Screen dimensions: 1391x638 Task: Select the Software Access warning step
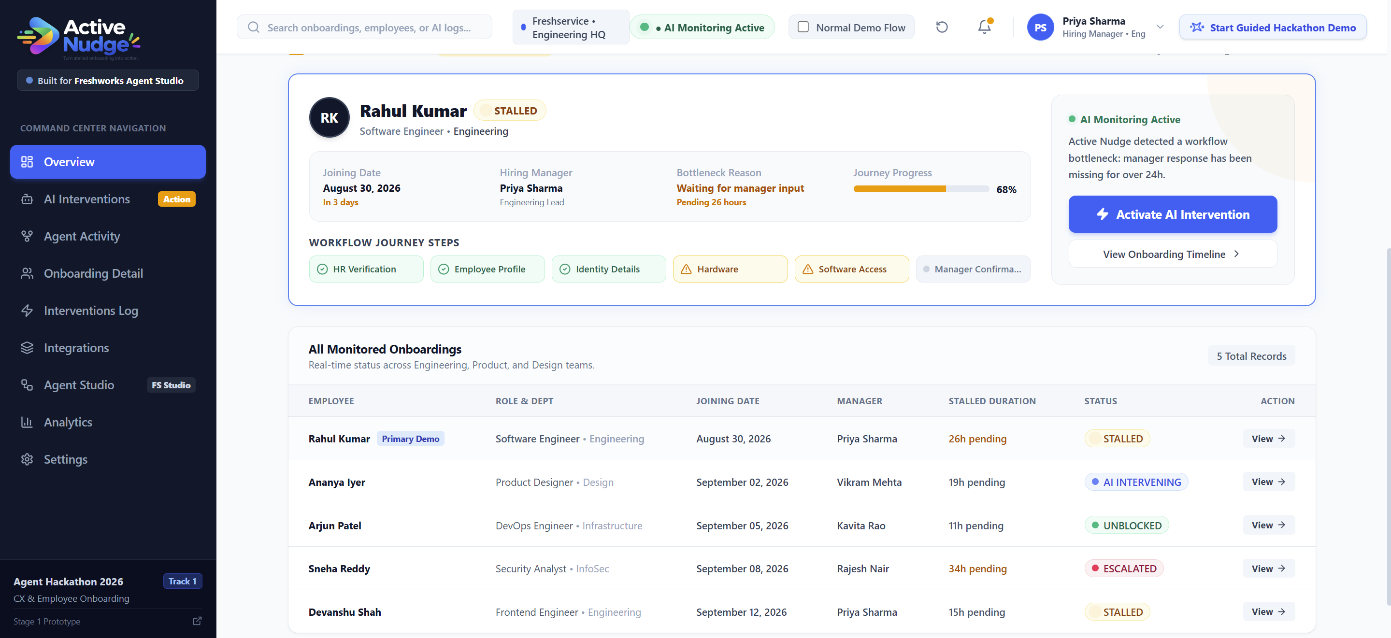851,269
